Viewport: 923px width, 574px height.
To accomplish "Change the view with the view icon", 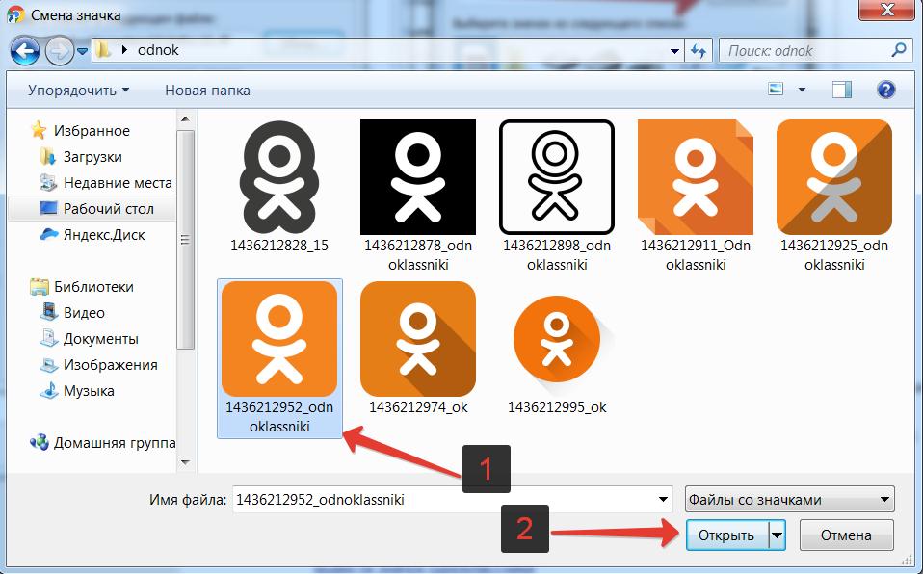I will [776, 89].
